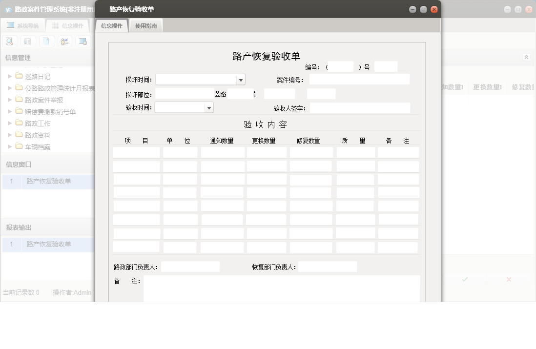Click the 信息管理 panel header
This screenshot has height=349, width=536.
click(x=47, y=58)
